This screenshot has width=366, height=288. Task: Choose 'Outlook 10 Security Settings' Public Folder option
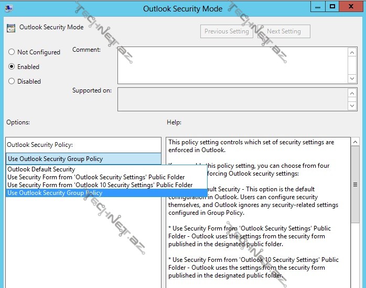point(100,185)
